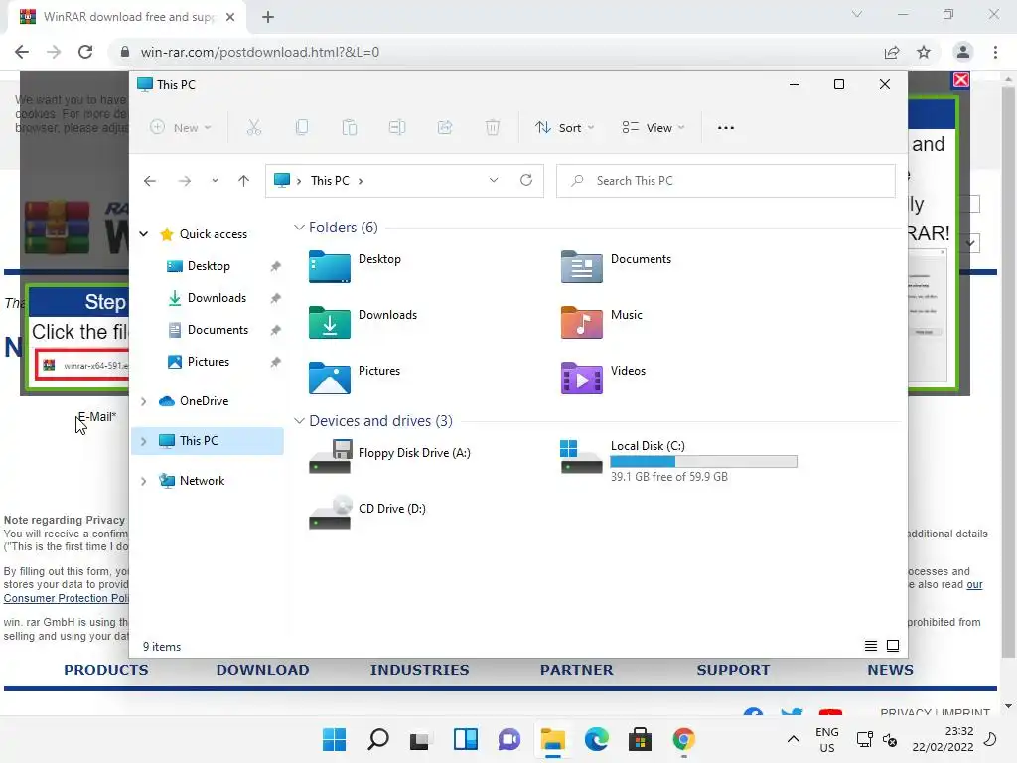The width and height of the screenshot is (1017, 763).
Task: Switch to details view icon in status bar
Action: click(871, 646)
